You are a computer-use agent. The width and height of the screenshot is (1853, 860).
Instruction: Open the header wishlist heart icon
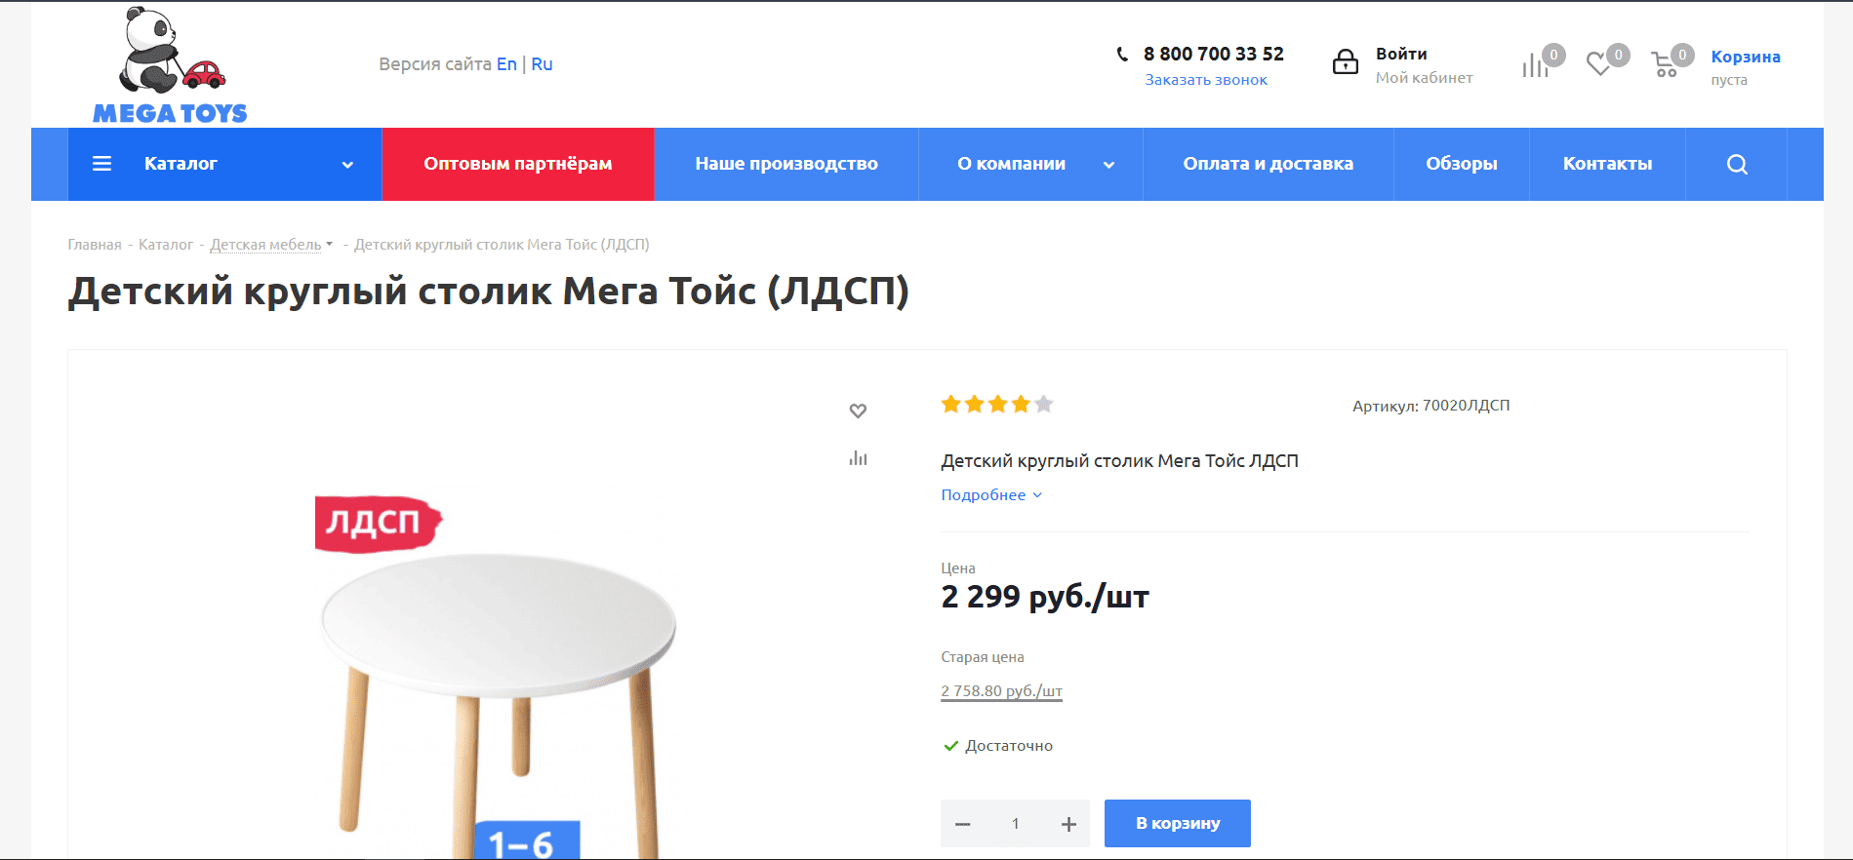[x=1598, y=64]
